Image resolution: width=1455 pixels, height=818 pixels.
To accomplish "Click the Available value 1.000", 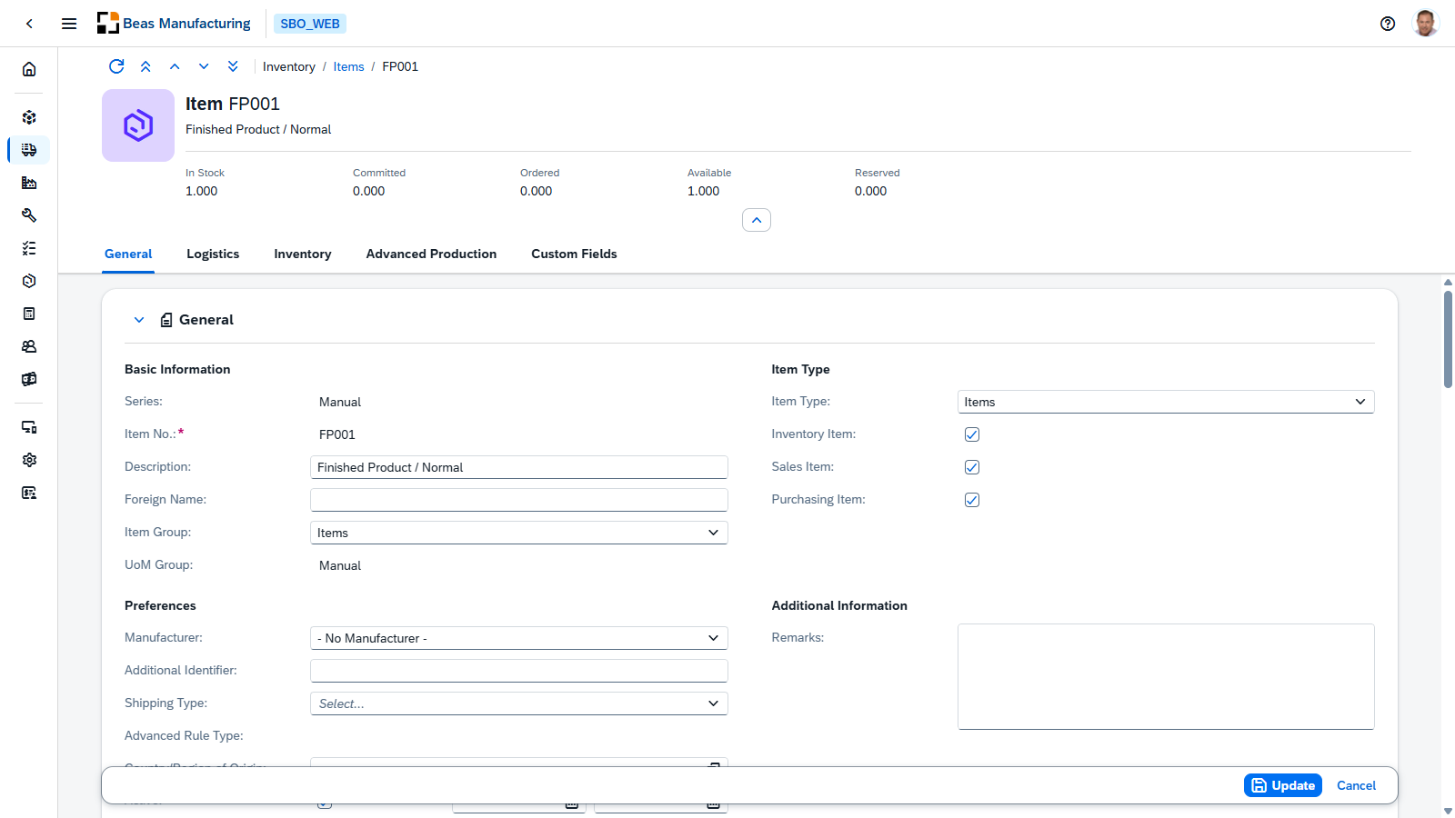I will click(x=704, y=191).
